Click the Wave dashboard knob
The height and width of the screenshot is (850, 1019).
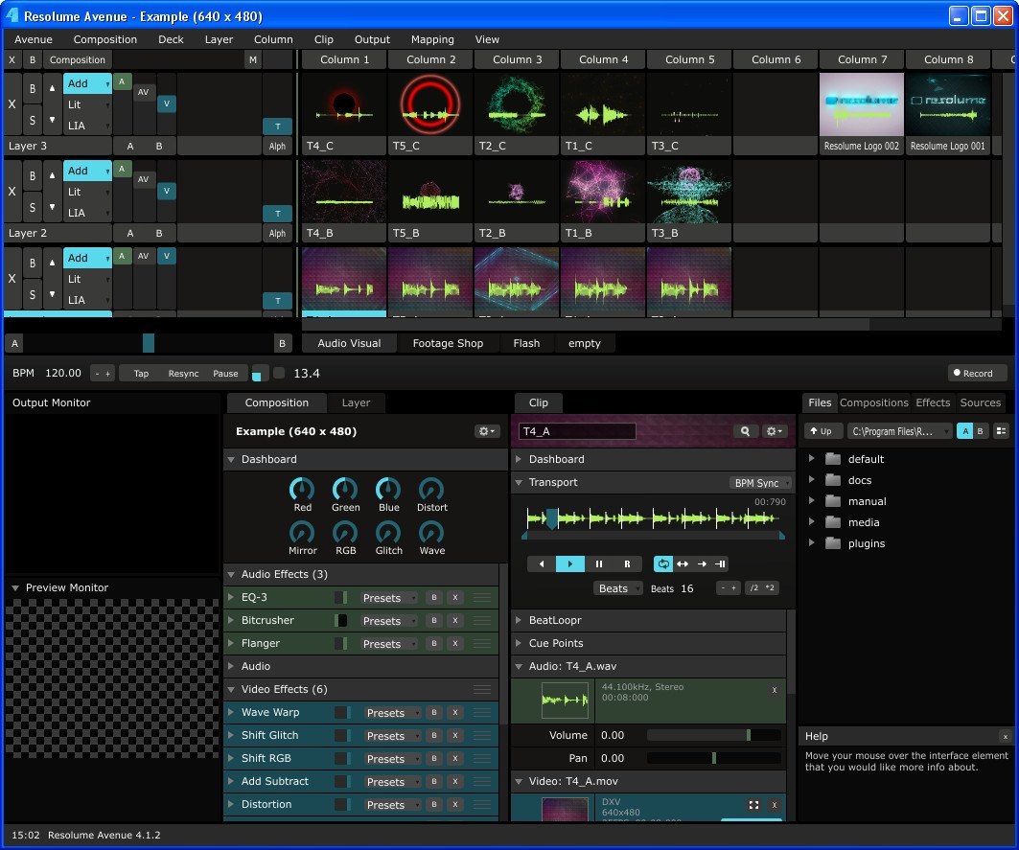point(431,533)
